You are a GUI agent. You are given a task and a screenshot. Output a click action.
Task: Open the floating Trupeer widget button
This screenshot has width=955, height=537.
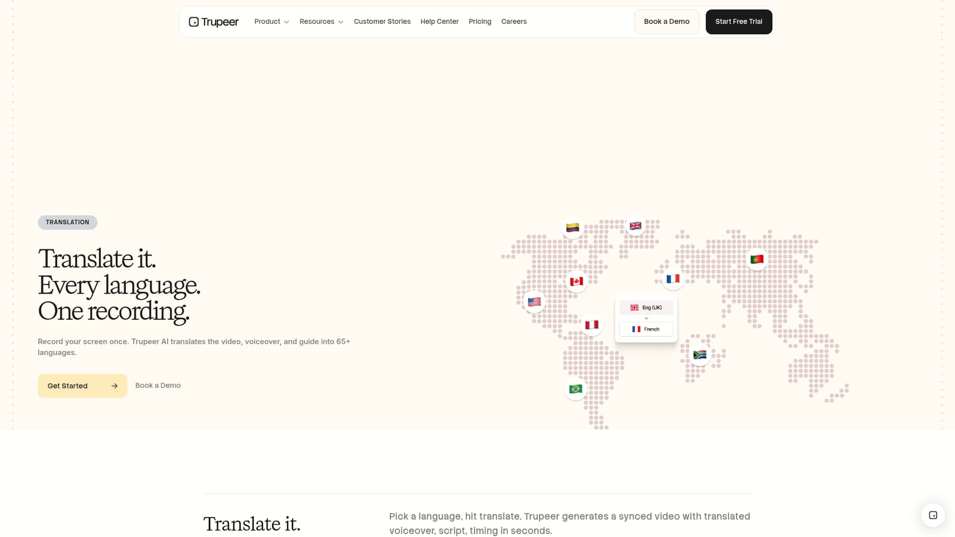point(933,515)
